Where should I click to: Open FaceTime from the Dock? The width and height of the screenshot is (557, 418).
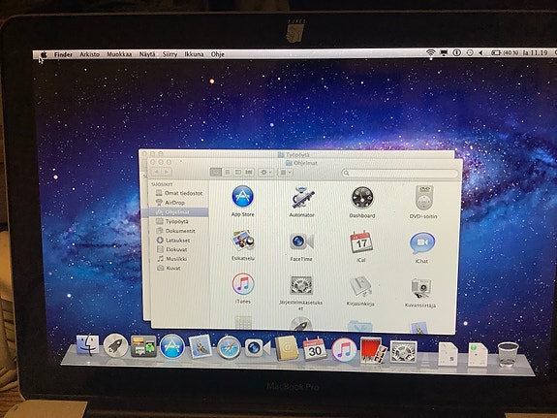pyautogui.click(x=257, y=348)
